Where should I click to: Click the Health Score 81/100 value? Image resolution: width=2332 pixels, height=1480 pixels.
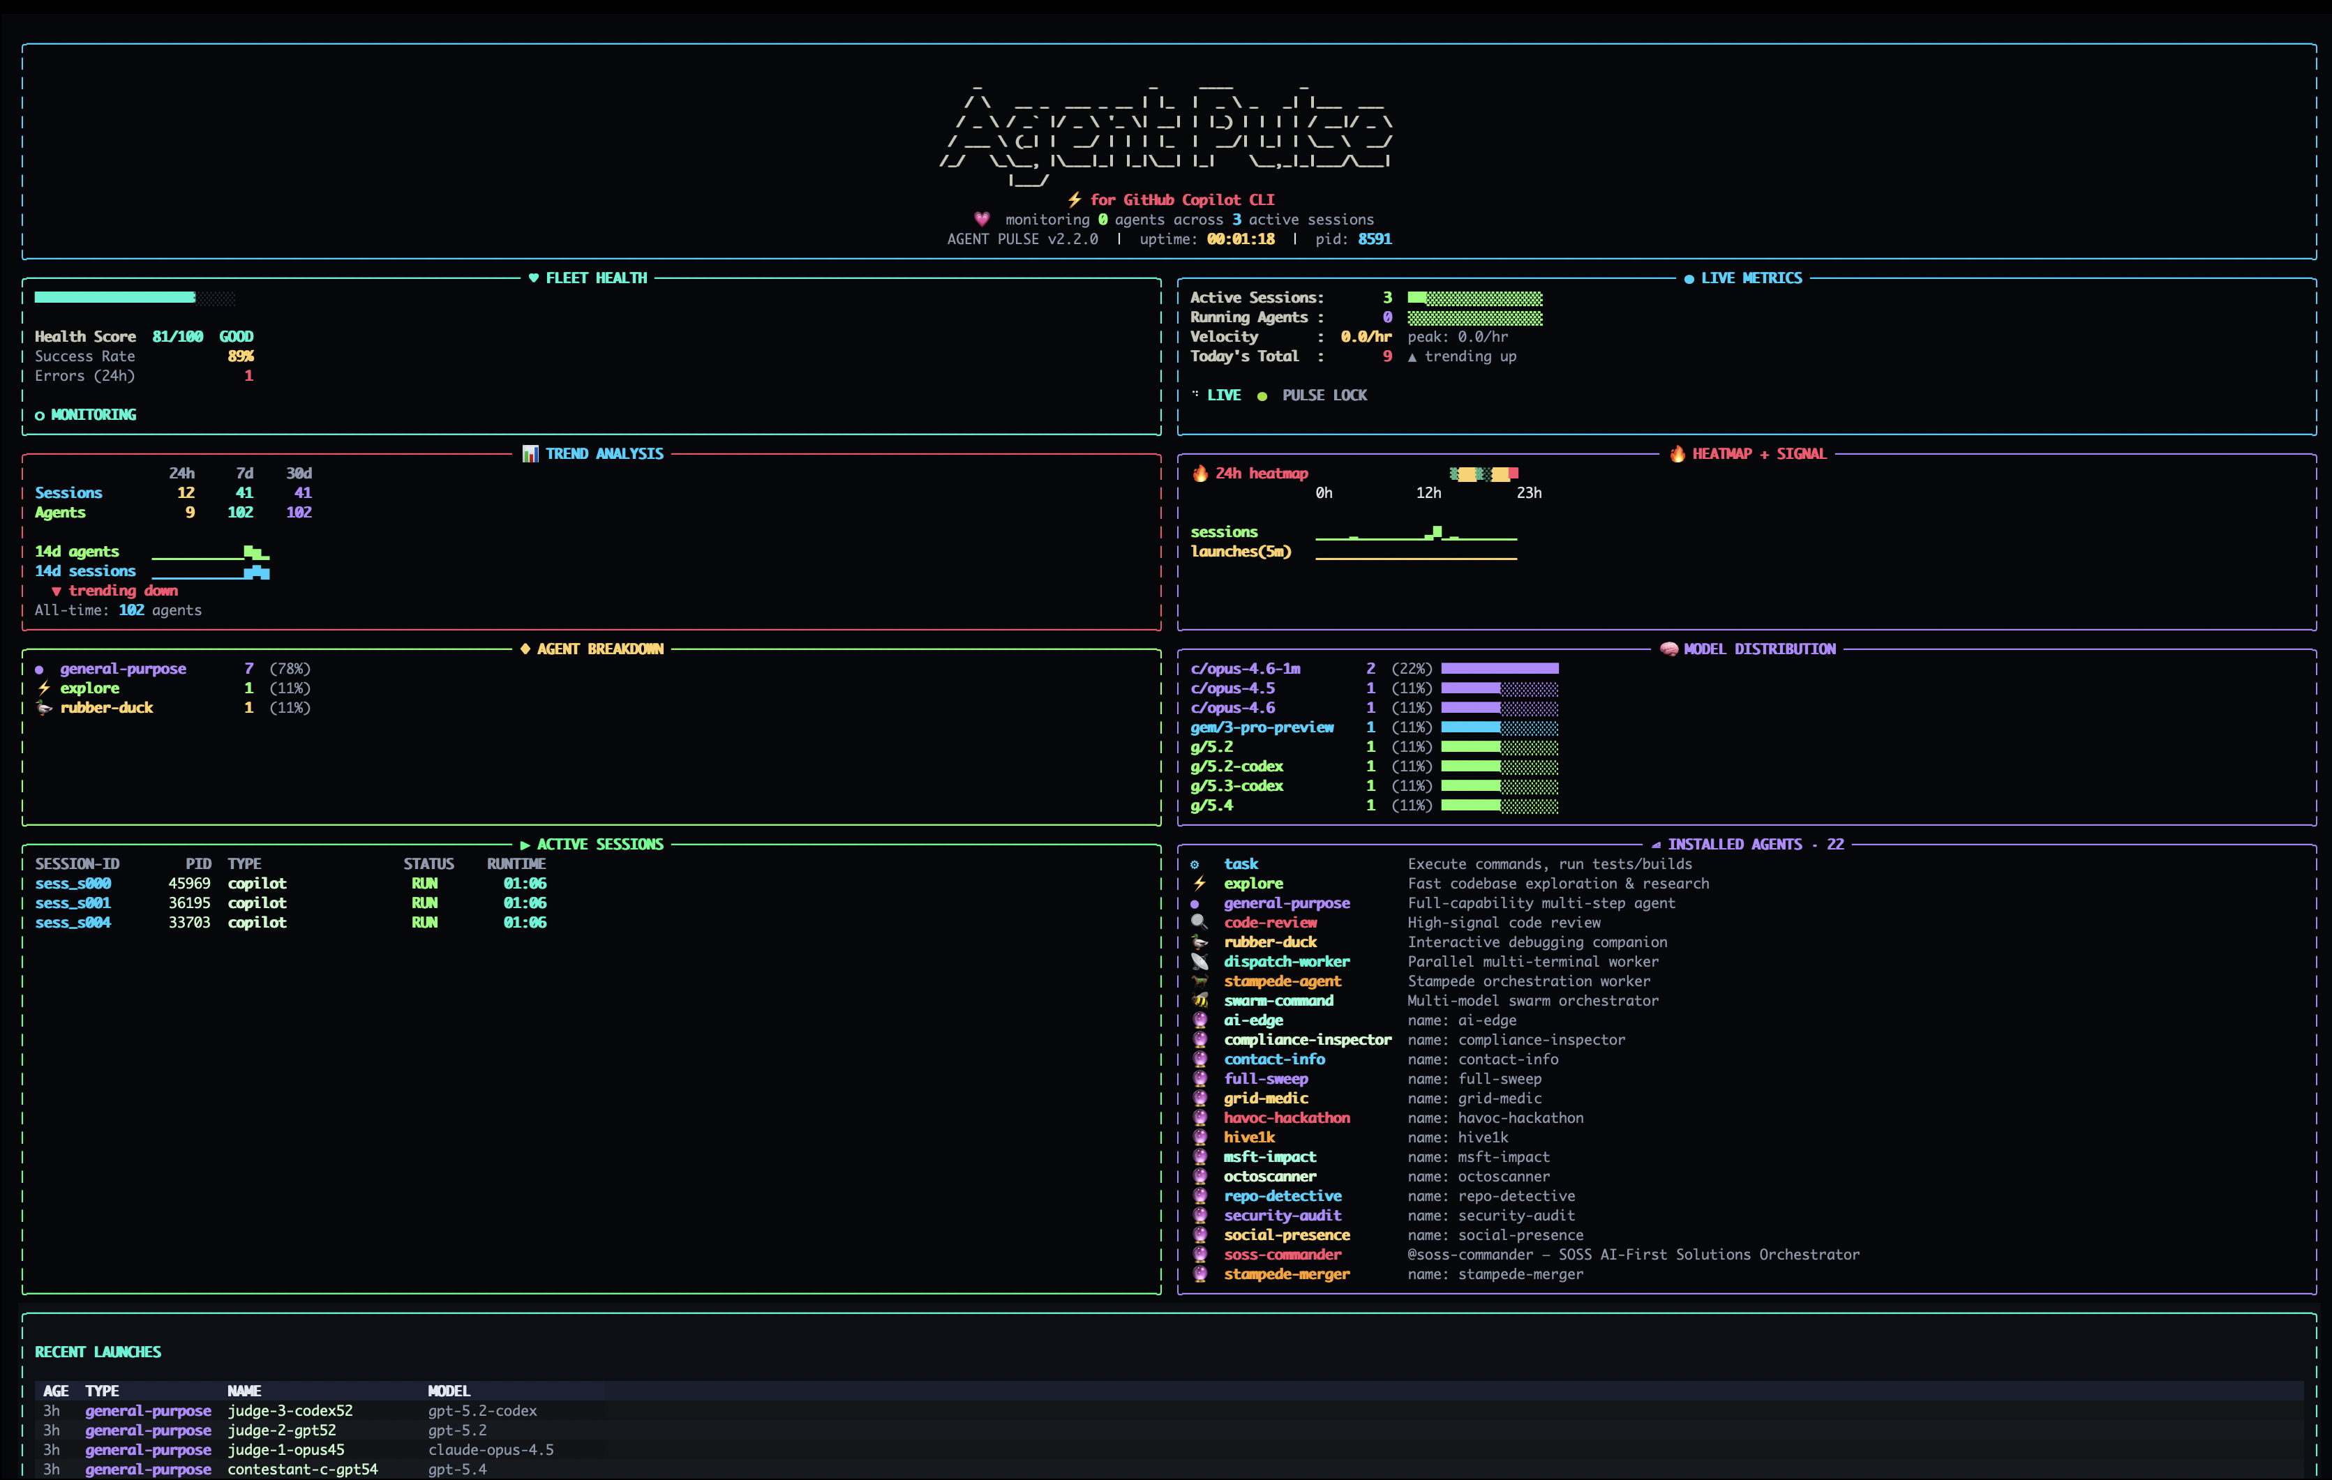click(x=177, y=337)
